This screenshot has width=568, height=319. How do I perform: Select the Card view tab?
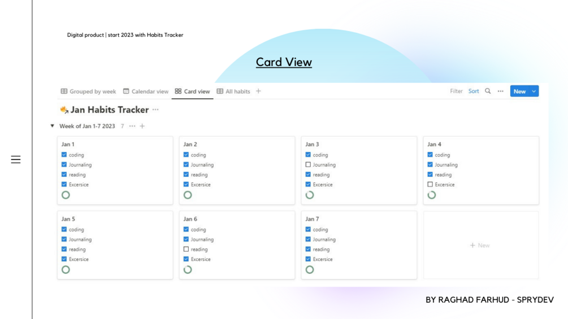coord(192,91)
